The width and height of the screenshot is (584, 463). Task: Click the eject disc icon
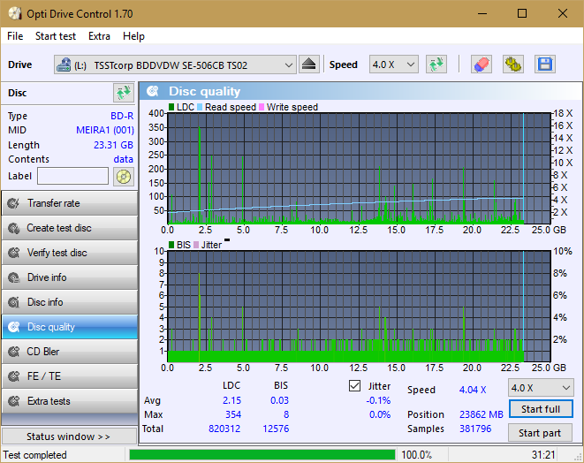pyautogui.click(x=308, y=65)
